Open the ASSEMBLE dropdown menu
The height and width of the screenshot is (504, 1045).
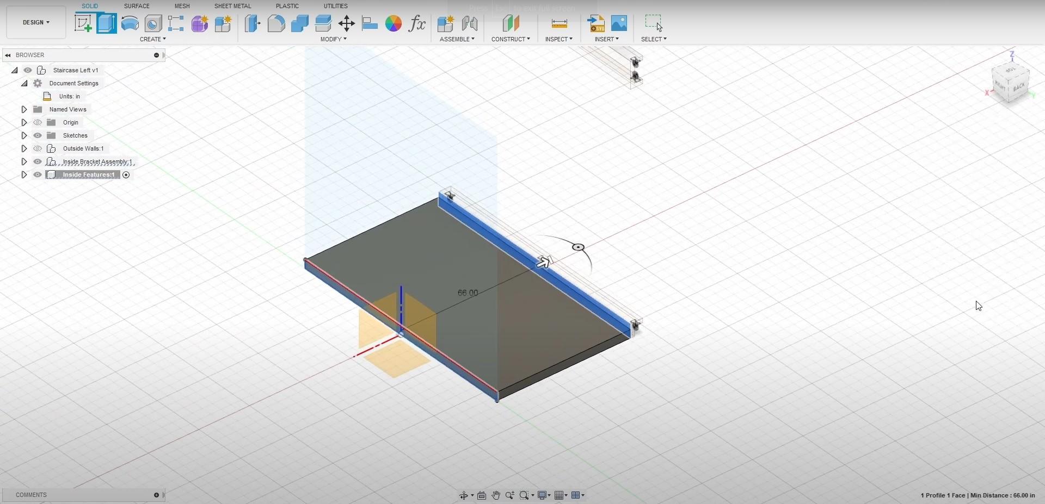(x=457, y=39)
